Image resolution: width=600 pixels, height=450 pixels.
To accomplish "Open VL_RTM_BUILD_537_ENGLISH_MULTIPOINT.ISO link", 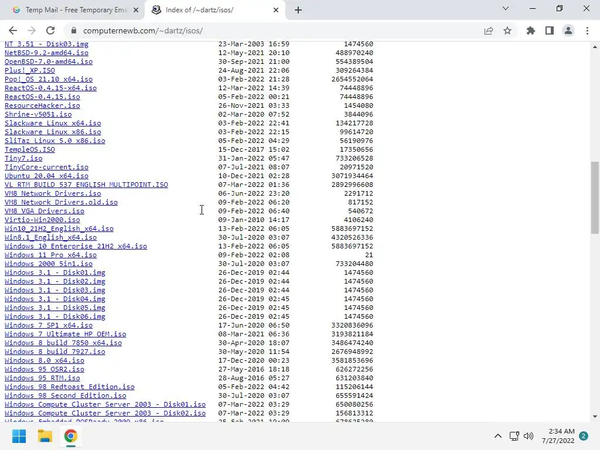I will (x=86, y=185).
